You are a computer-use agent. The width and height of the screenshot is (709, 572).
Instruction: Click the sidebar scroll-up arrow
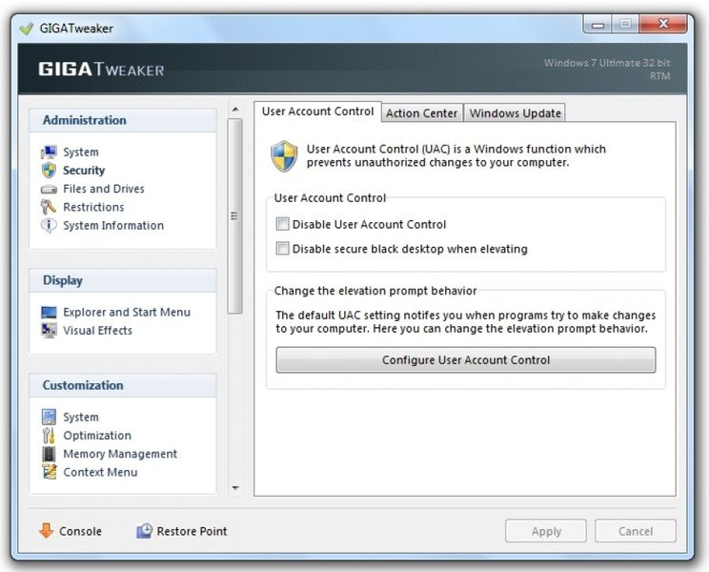click(235, 110)
